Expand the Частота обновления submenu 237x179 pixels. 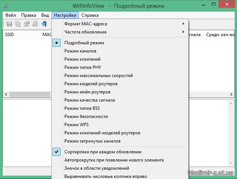click(x=120, y=32)
